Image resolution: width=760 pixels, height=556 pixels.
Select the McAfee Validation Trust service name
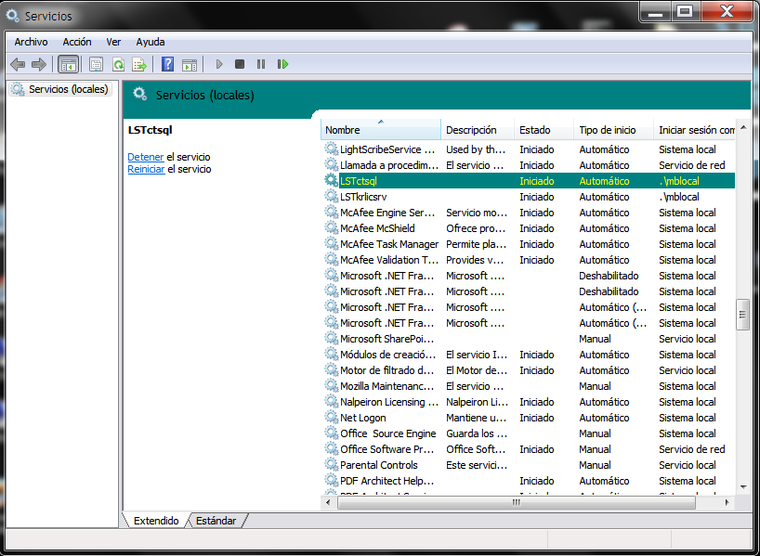tap(389, 260)
